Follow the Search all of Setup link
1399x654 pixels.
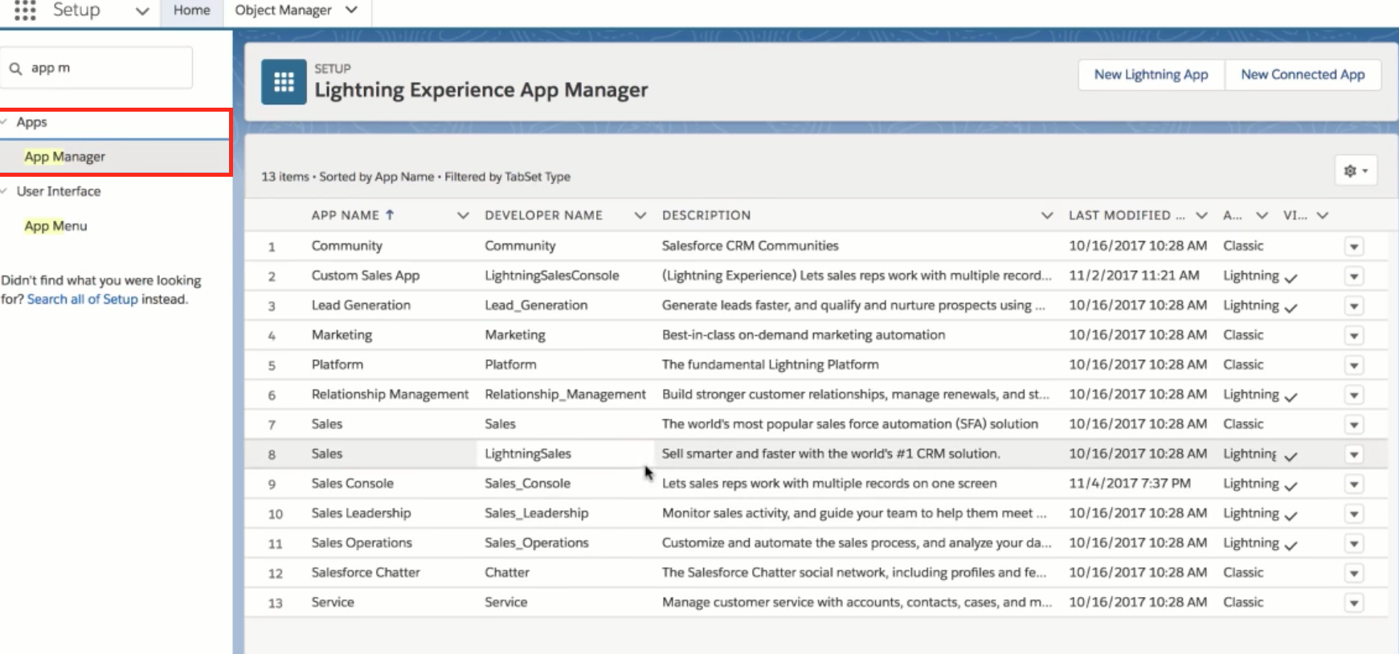pyautogui.click(x=83, y=299)
